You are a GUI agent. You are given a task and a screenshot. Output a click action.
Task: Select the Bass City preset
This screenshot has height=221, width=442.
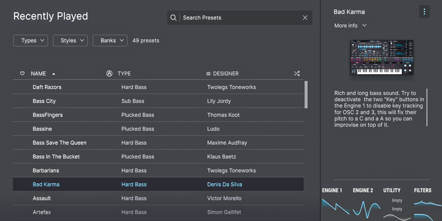158,101
